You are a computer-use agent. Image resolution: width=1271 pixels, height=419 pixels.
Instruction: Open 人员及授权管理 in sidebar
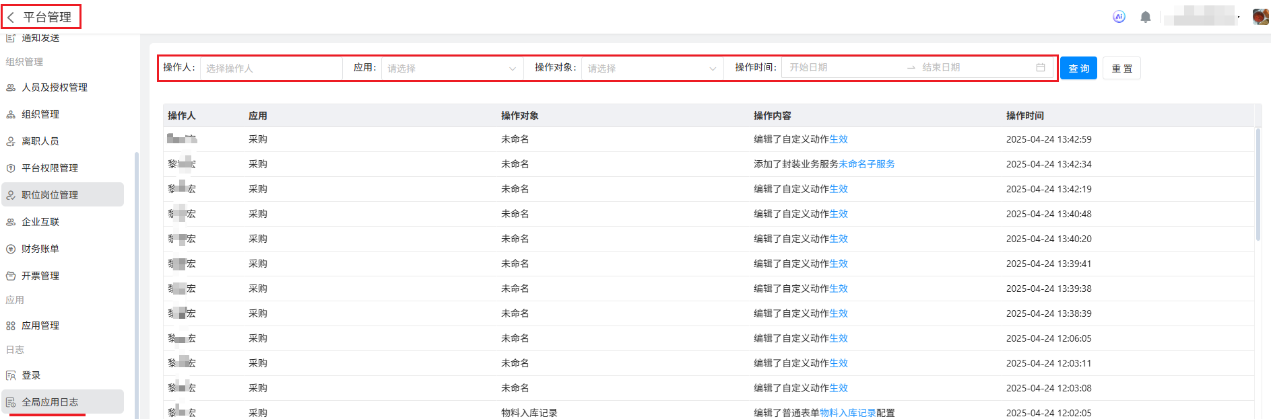pos(55,87)
